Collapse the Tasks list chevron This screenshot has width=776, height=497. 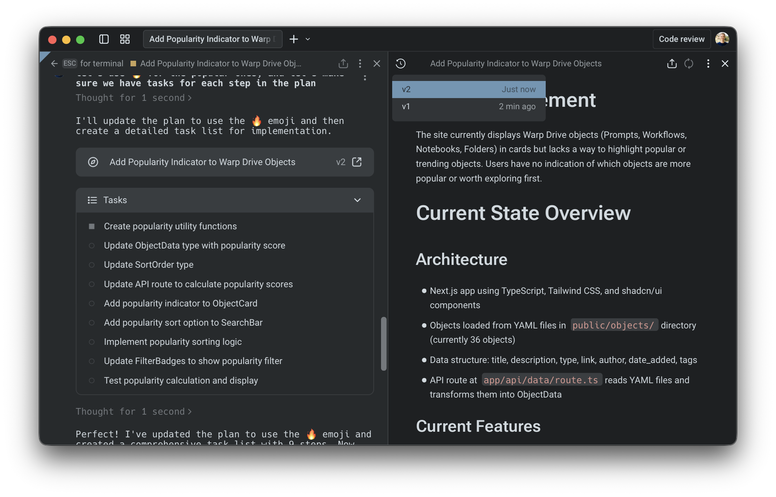357,200
